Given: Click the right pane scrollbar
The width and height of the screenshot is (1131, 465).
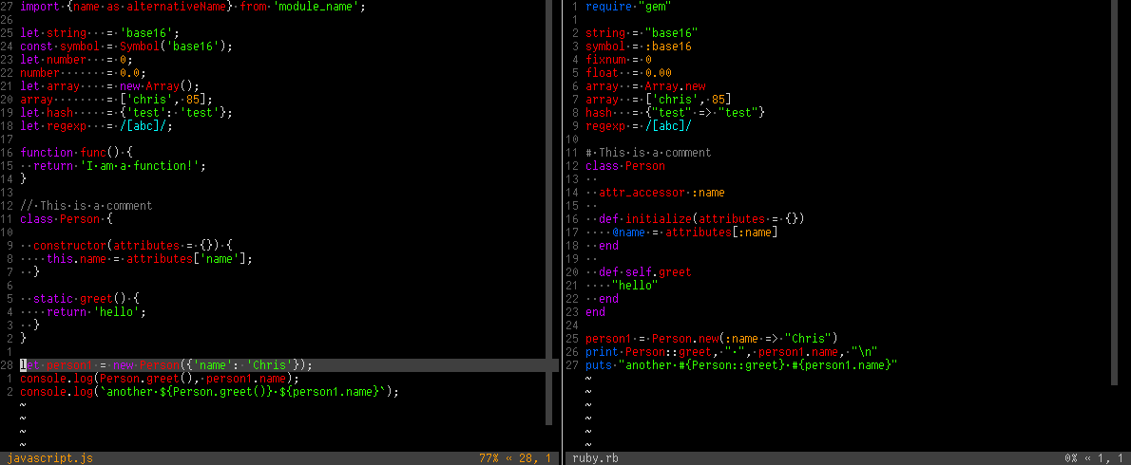Looking at the screenshot, I should (x=1115, y=193).
